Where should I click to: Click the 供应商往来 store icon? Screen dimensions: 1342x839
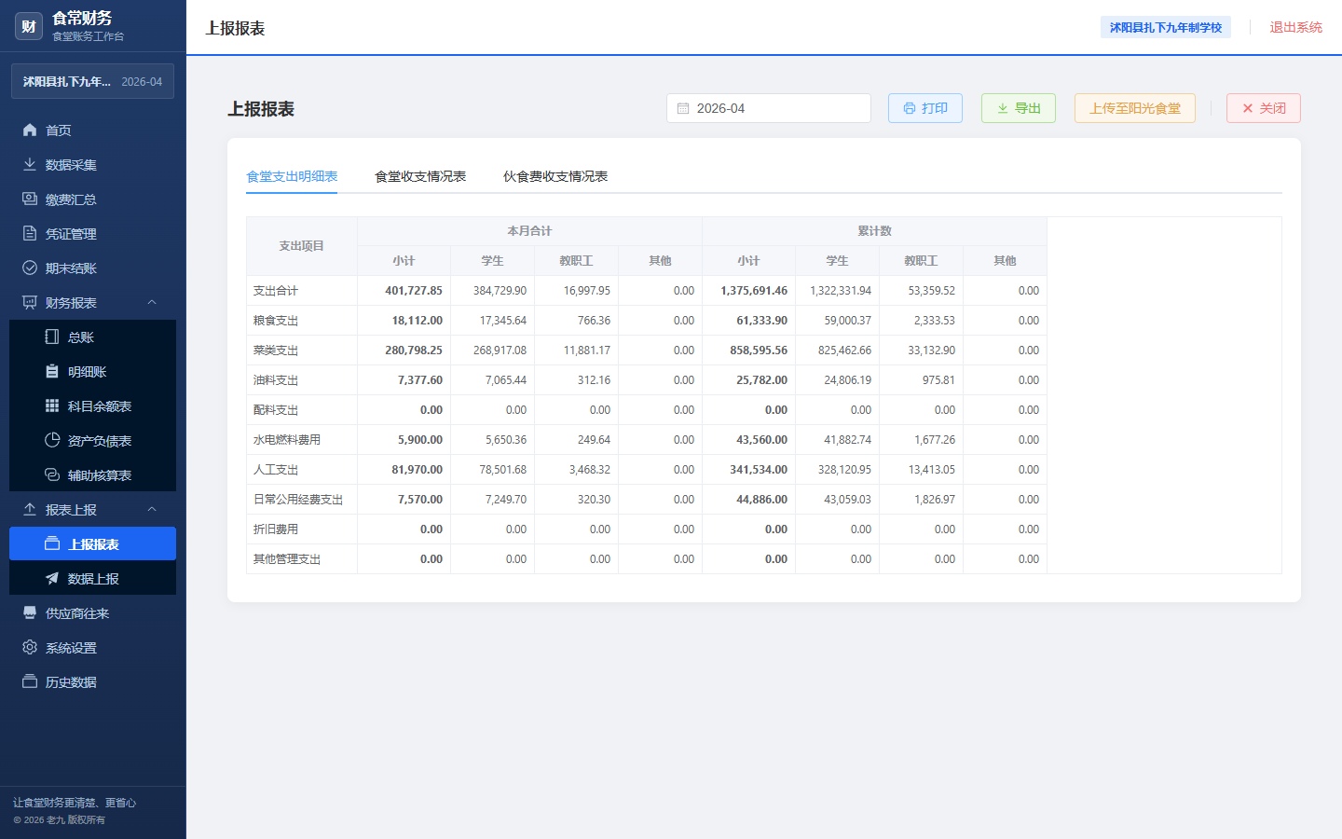pyautogui.click(x=30, y=612)
